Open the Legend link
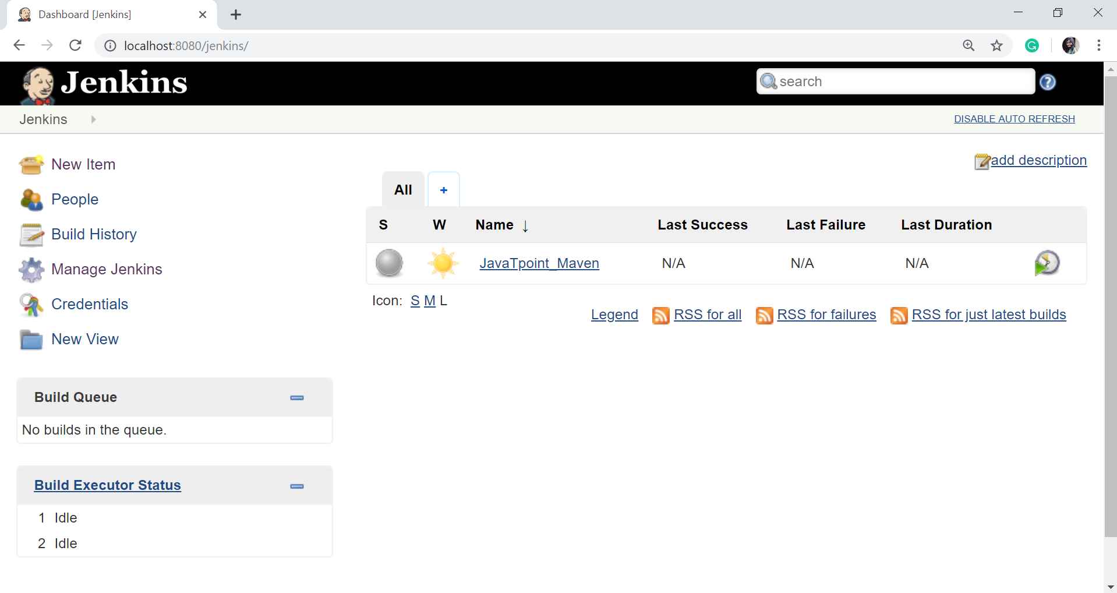Viewport: 1117px width, 593px height. point(614,315)
